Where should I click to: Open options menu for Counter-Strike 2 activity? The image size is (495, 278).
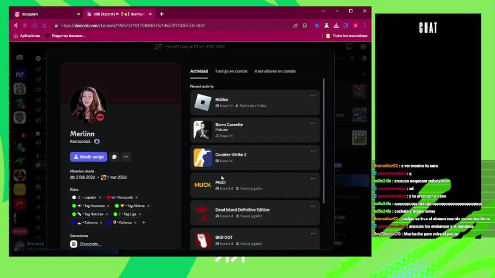[313, 151]
